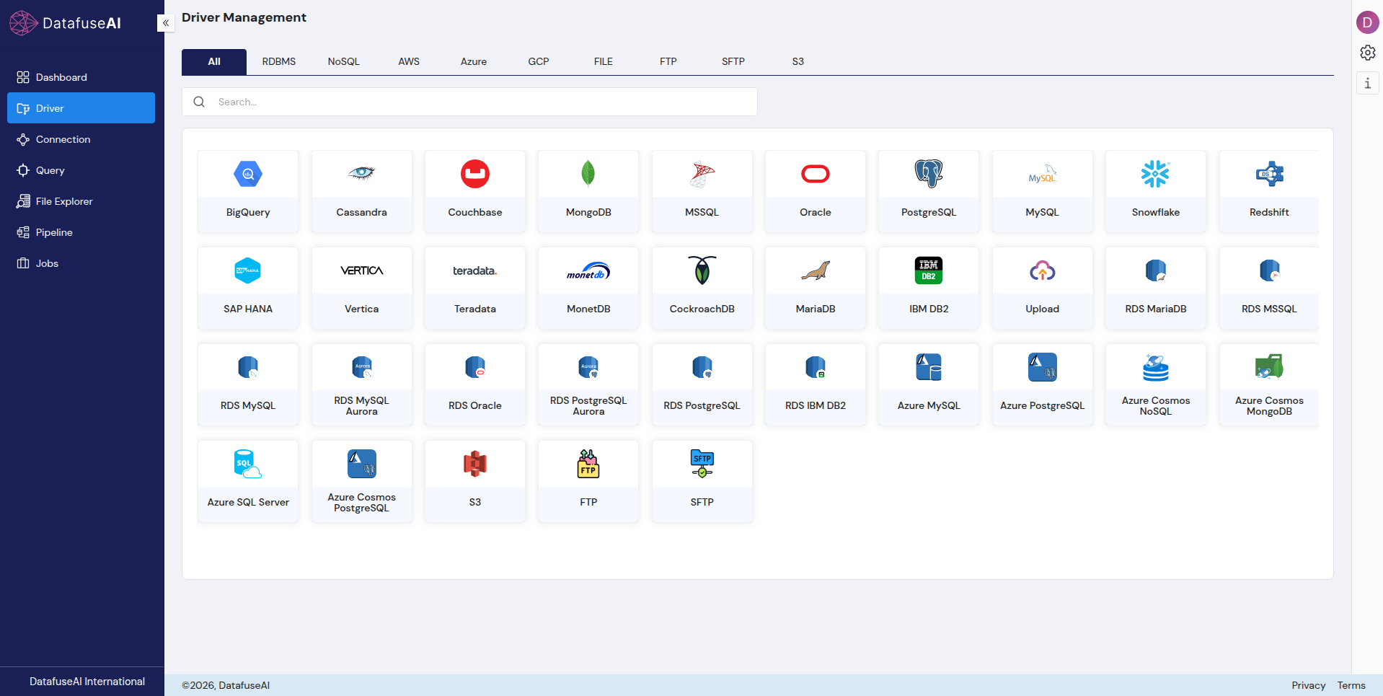Click the CockroachDB icon
The image size is (1383, 696).
[702, 270]
